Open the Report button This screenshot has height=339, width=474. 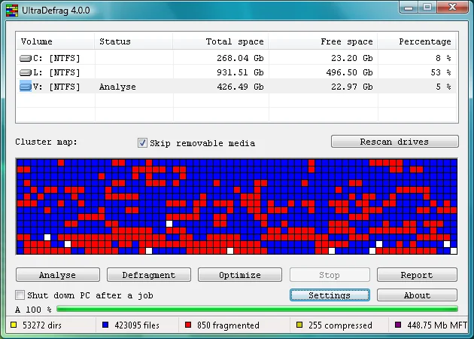point(417,274)
